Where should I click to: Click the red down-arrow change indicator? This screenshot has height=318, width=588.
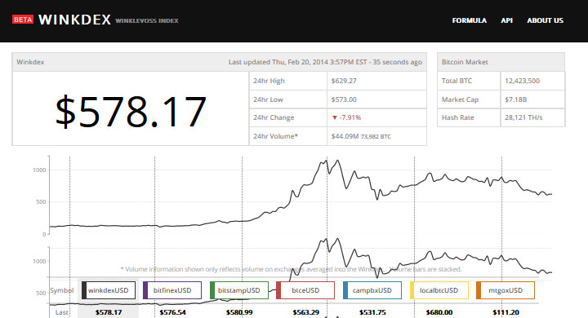pyautogui.click(x=335, y=117)
